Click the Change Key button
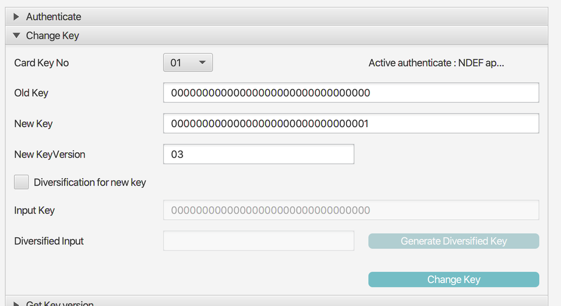The image size is (561, 306). (x=453, y=280)
